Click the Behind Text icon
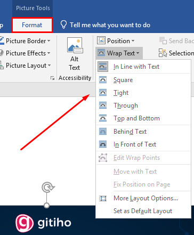This screenshot has height=235, width=194. (x=103, y=132)
